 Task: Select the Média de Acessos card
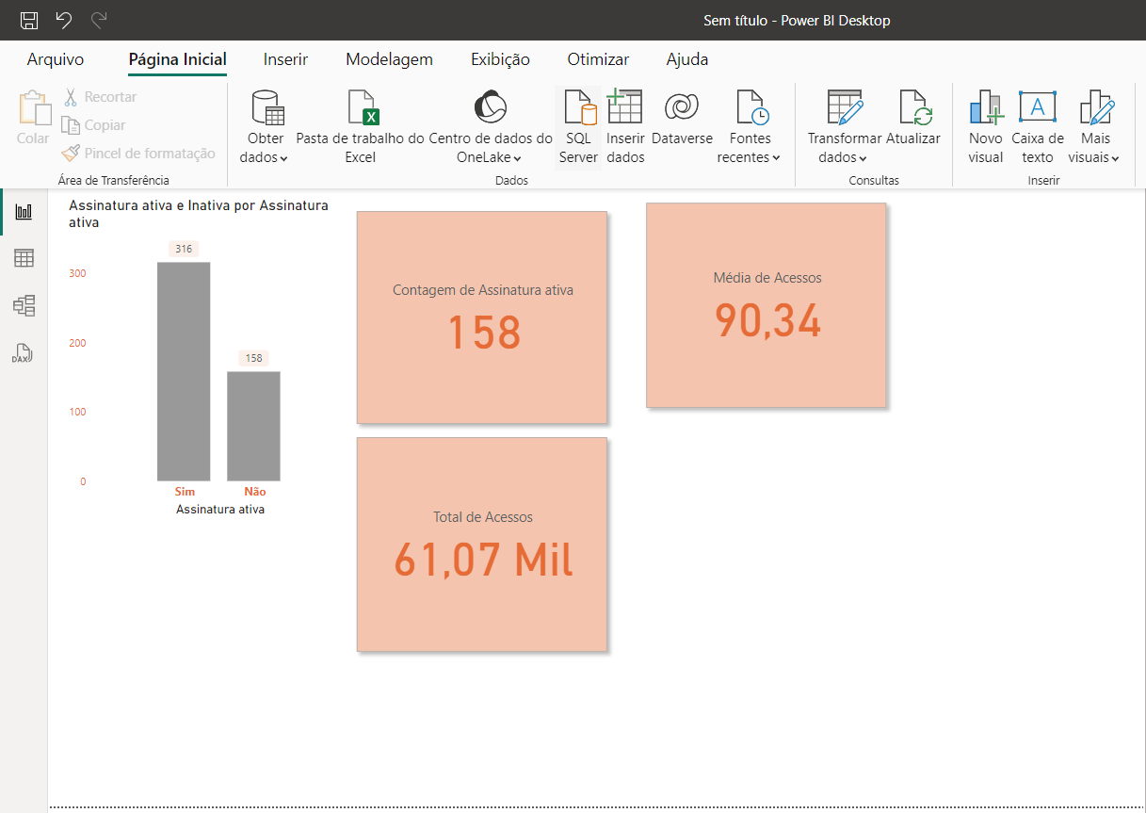[767, 305]
